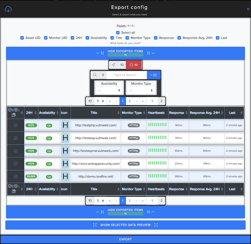Uncheck the Asset UID field checkbox

[22, 38]
